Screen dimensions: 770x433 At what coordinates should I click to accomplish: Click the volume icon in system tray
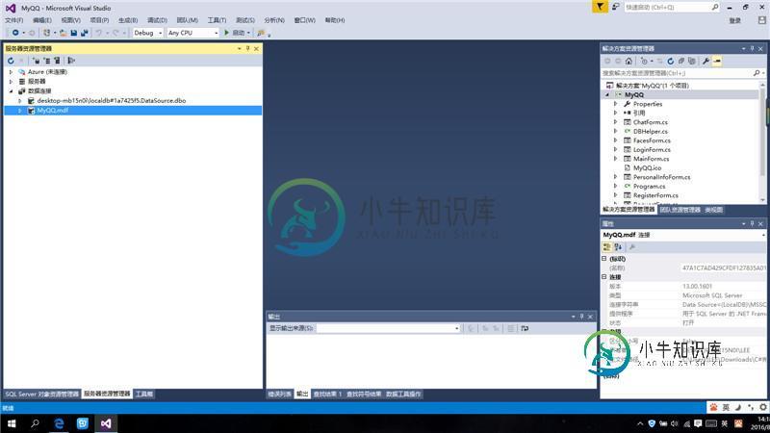[x=675, y=423]
